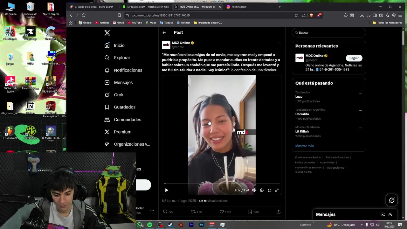The width and height of the screenshot is (407, 229).
Task: Unmute the video with the speaker icon
Action: (x=254, y=190)
